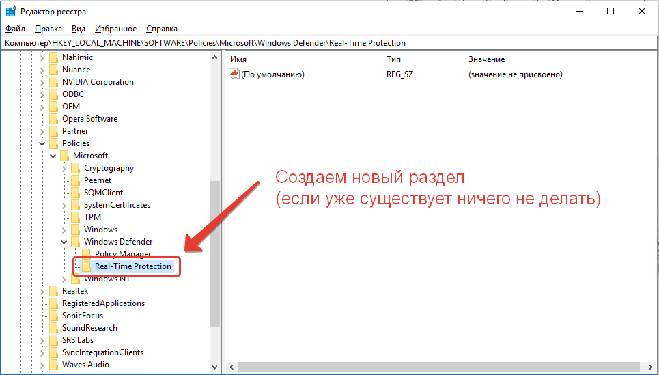The height and width of the screenshot is (375, 659).
Task: Click the folder icon beside Realtek
Action: [x=53, y=291]
